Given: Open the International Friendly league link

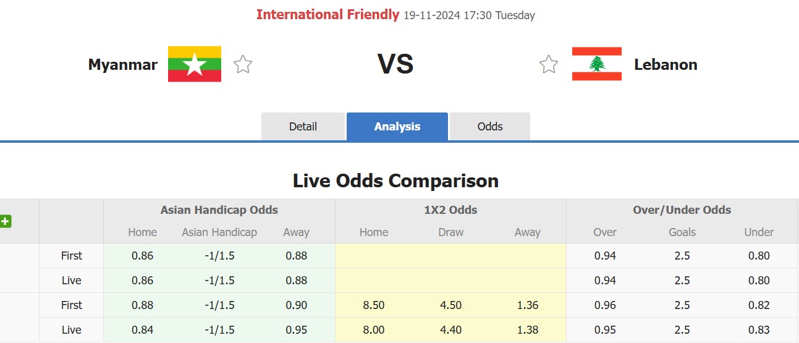Looking at the screenshot, I should 328,15.
